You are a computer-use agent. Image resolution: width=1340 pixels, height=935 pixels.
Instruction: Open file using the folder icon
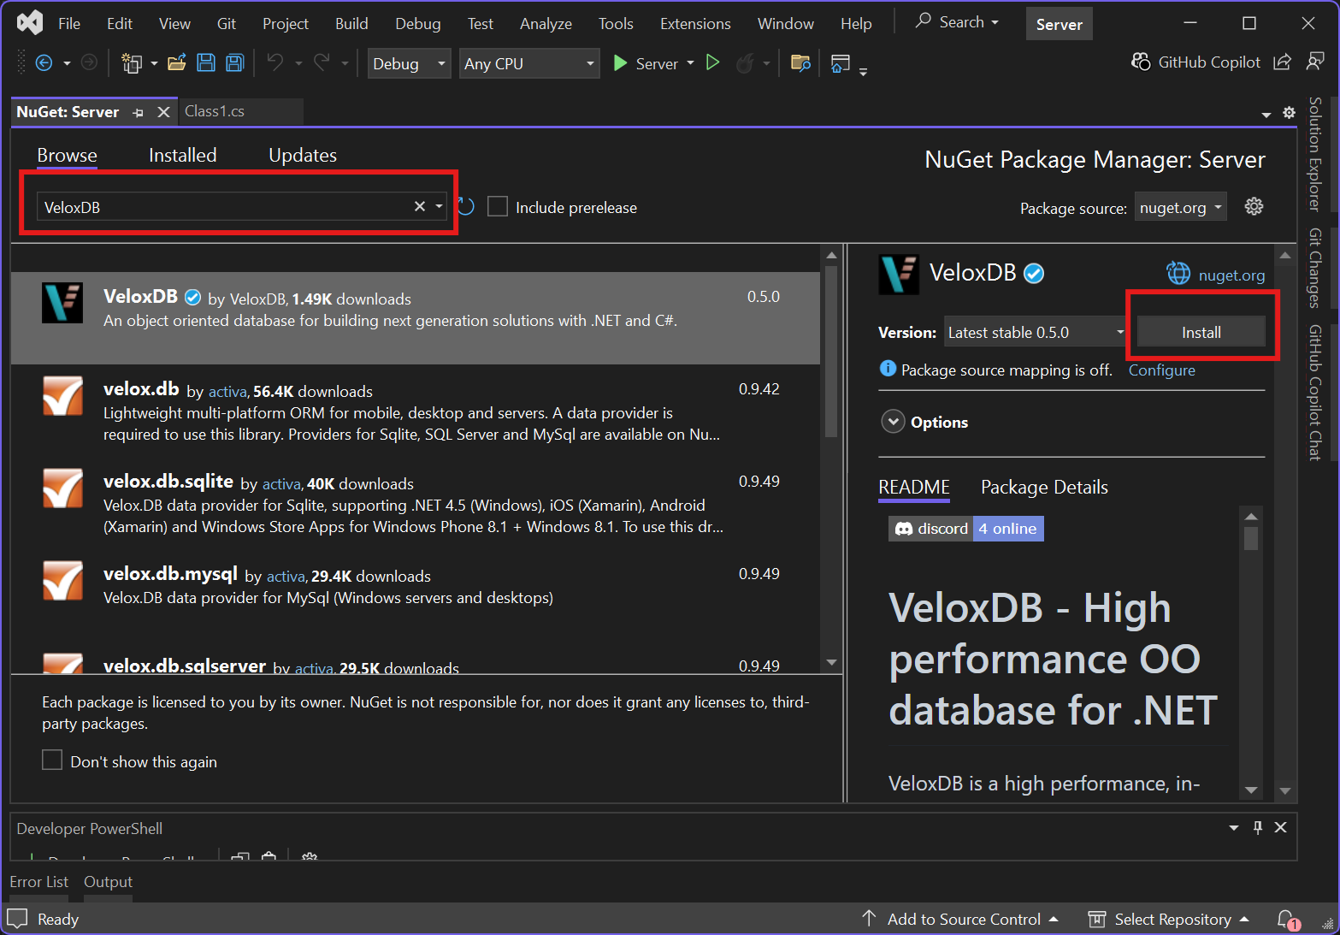pyautogui.click(x=177, y=62)
